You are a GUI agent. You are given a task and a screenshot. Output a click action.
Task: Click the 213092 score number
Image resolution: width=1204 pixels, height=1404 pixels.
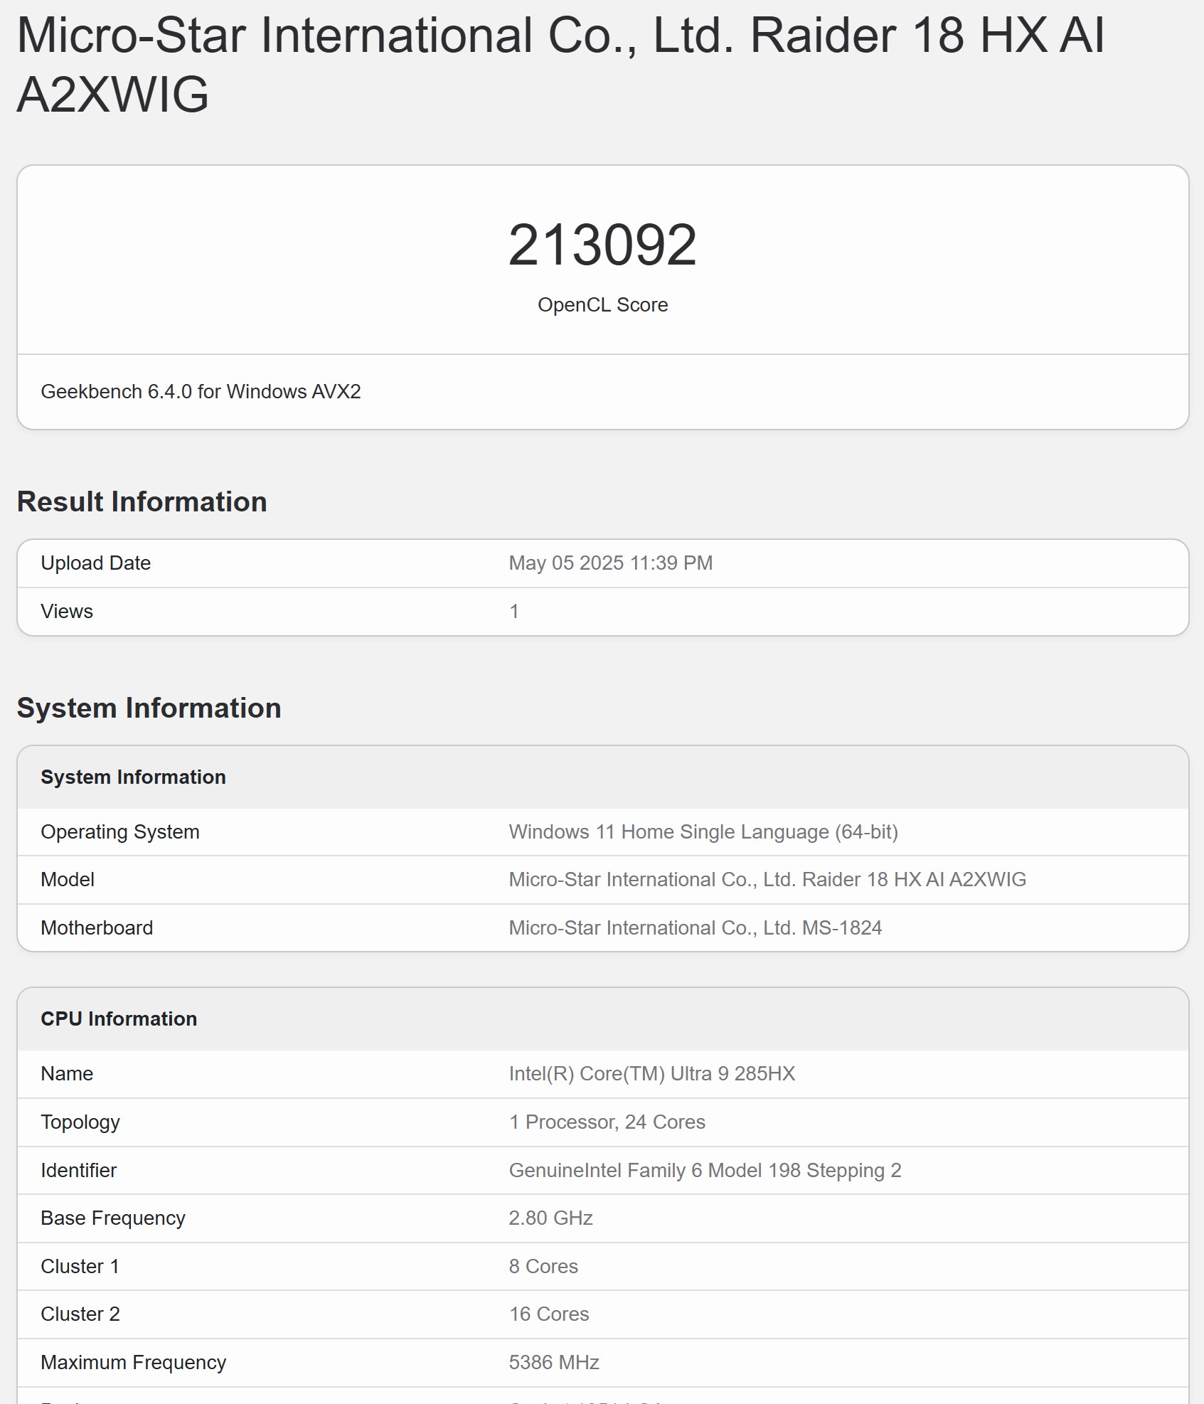coord(602,245)
